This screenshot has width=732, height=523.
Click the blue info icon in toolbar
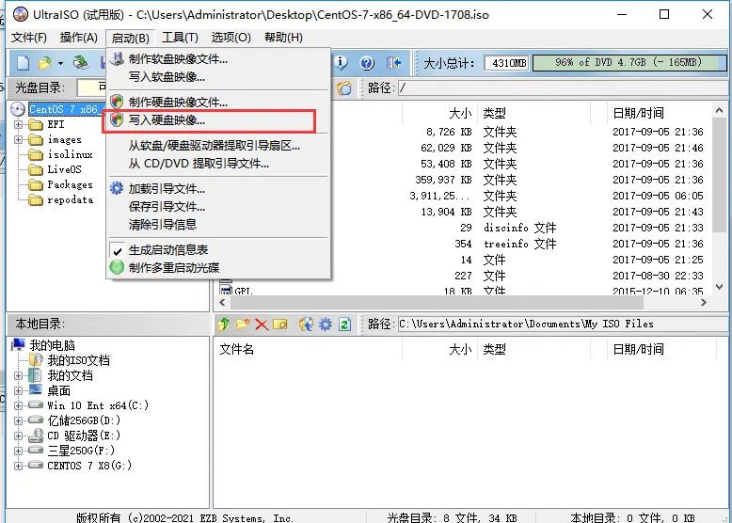pos(342,62)
